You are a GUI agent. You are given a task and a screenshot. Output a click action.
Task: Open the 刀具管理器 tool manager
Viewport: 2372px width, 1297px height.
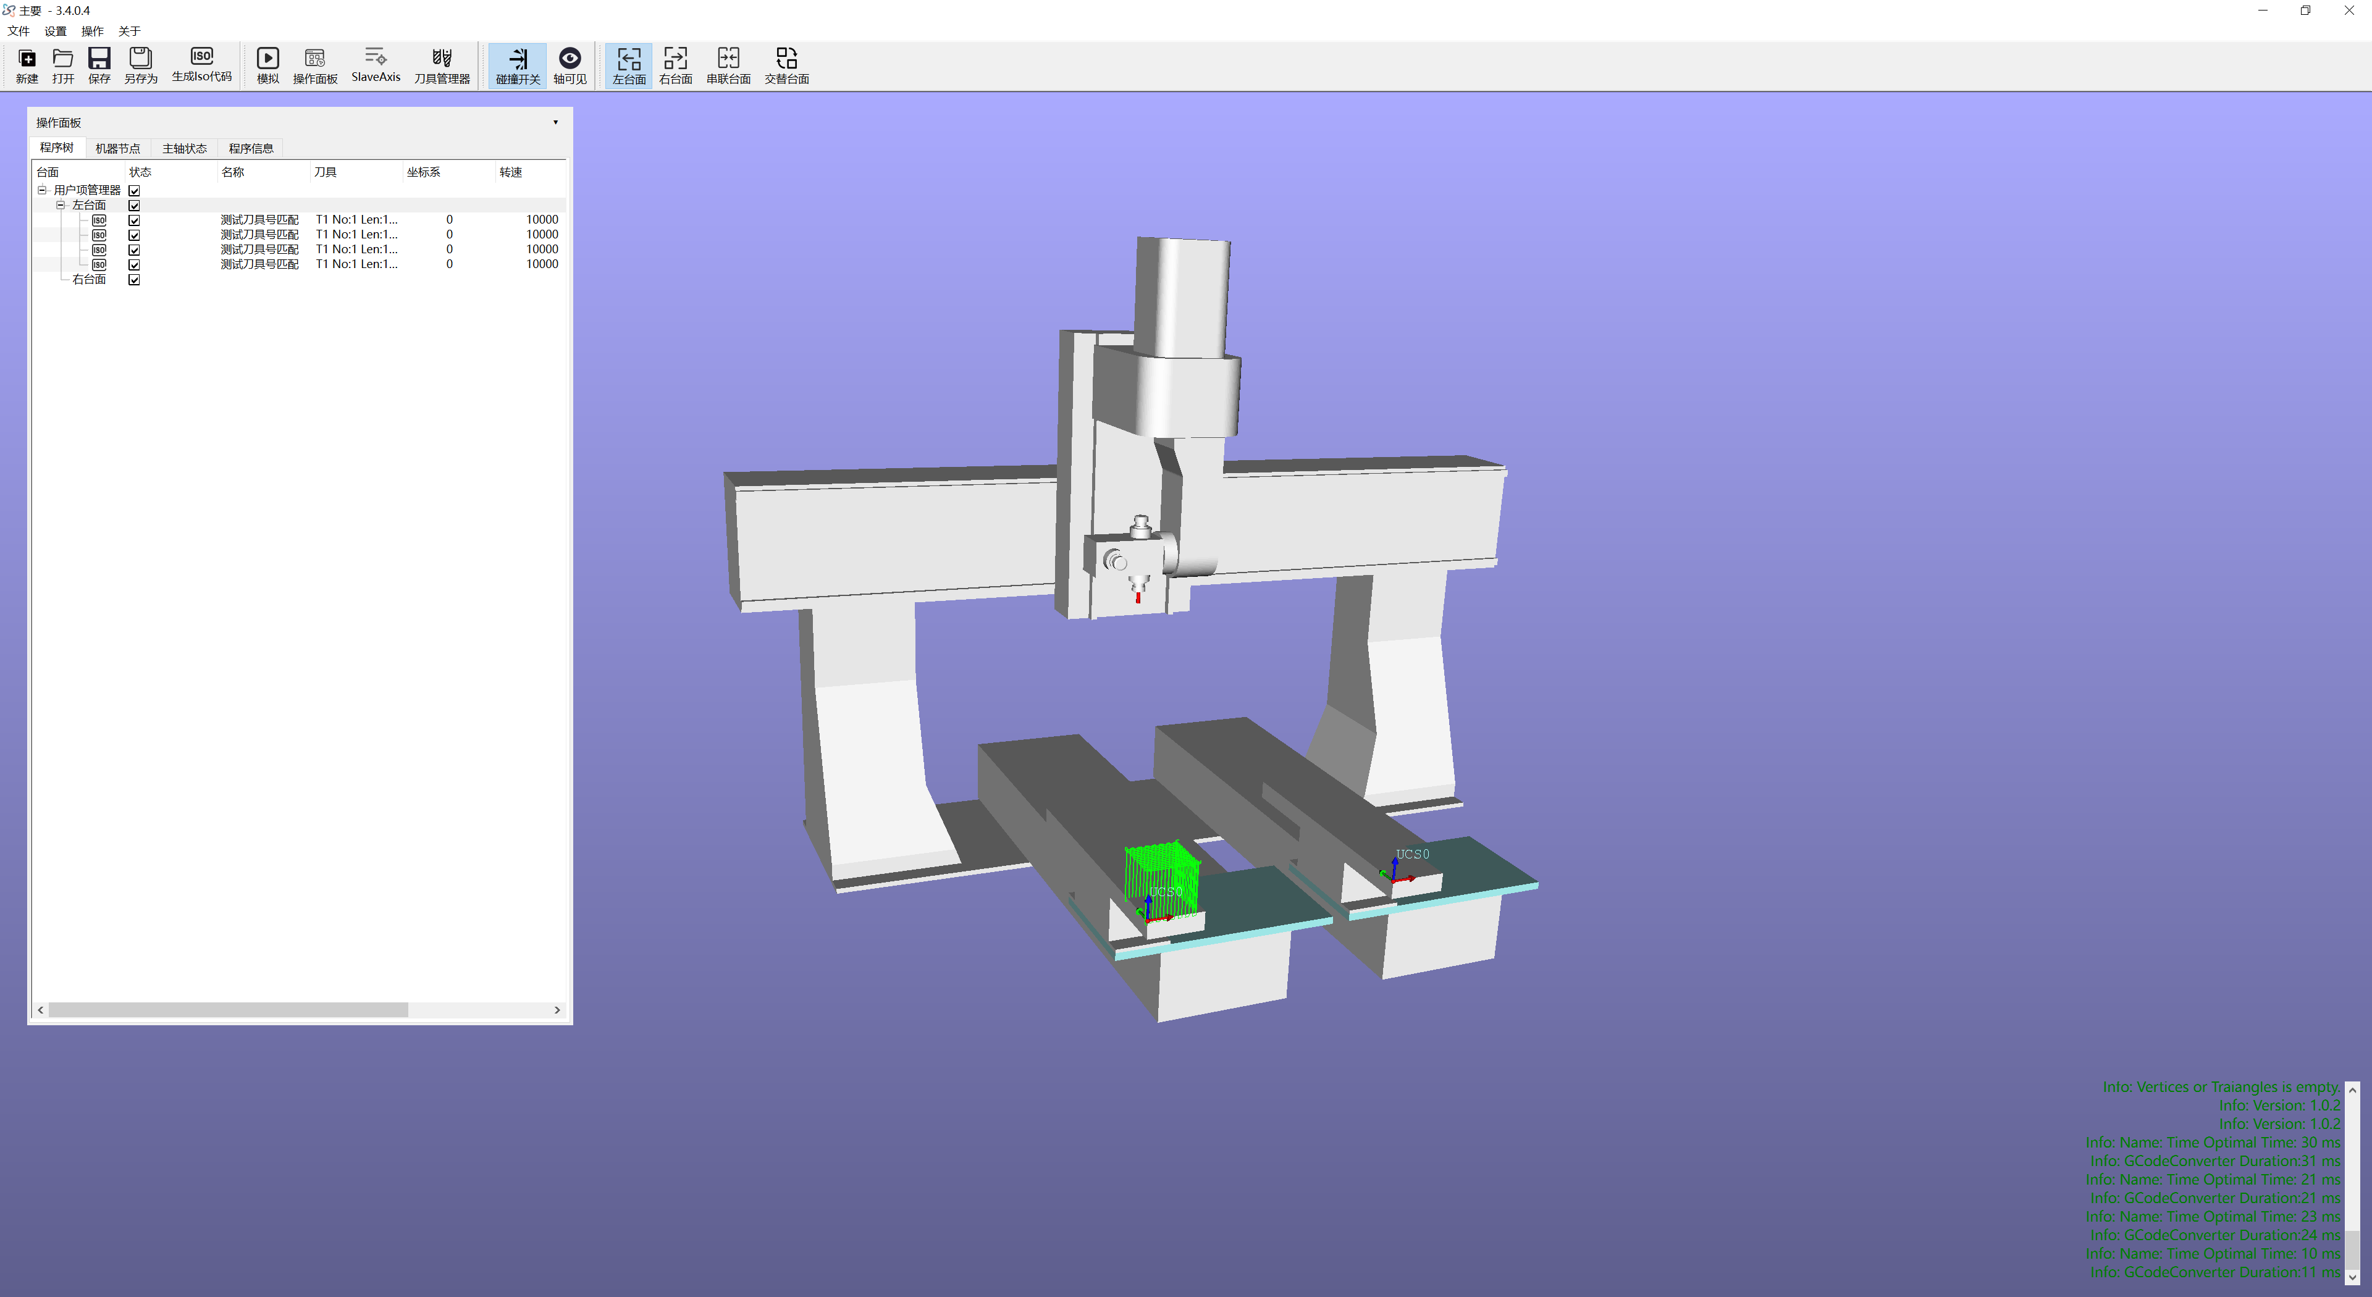pyautogui.click(x=441, y=64)
